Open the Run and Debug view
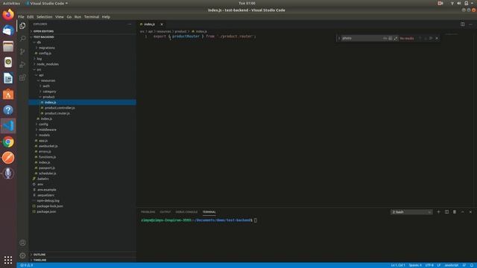477x268 pixels. point(22,65)
